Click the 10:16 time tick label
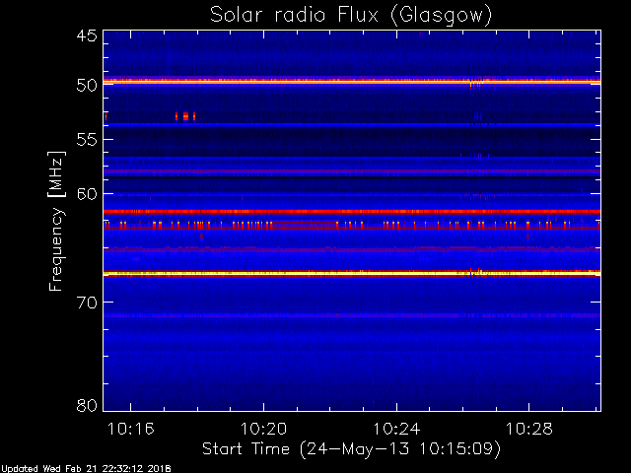The image size is (631, 473). [130, 430]
